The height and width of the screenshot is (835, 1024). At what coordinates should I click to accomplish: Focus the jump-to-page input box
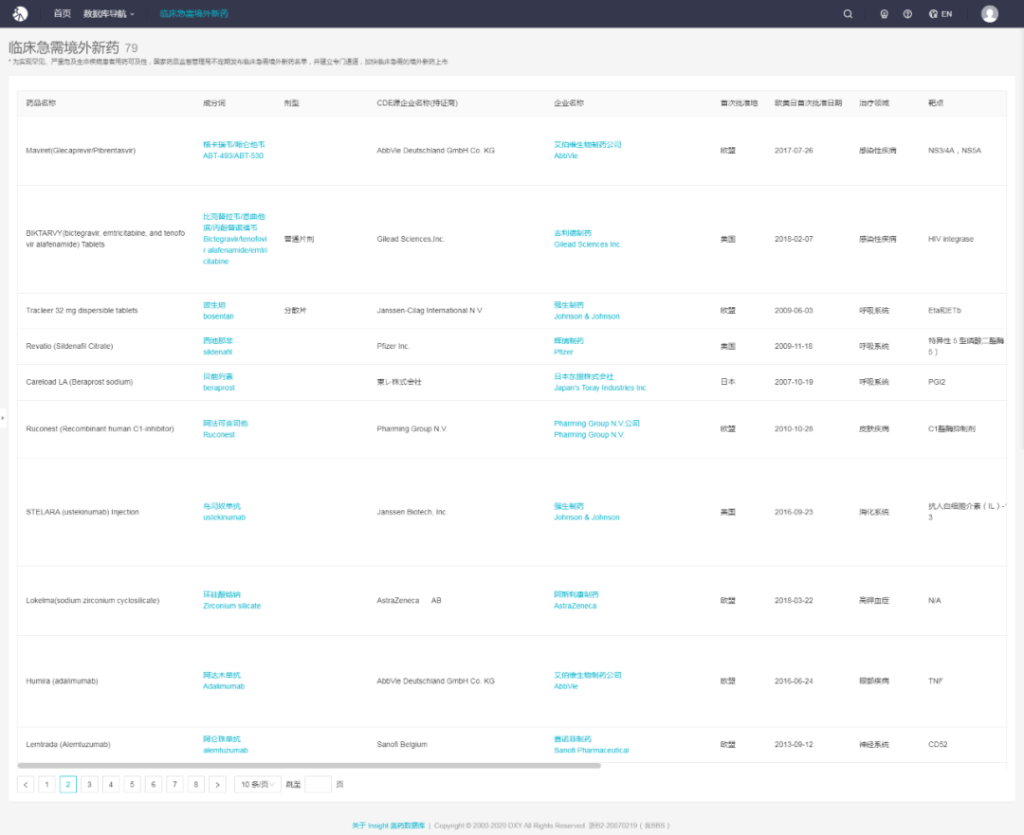(318, 784)
